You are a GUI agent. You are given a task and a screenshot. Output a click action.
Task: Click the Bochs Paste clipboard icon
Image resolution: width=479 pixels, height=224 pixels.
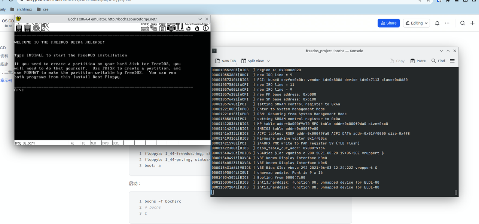pos(162,27)
